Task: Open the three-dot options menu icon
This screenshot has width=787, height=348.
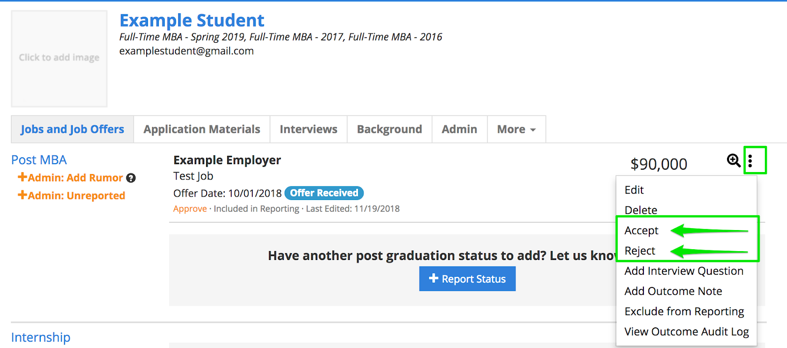Action: coord(750,161)
